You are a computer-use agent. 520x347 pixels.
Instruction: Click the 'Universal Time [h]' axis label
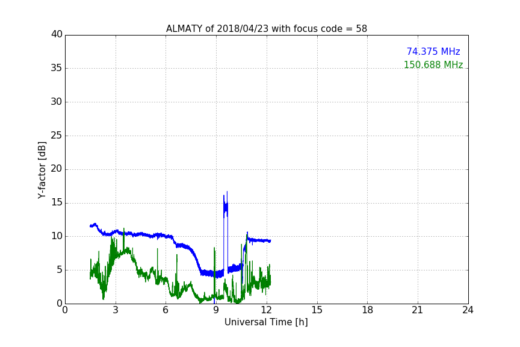266,322
